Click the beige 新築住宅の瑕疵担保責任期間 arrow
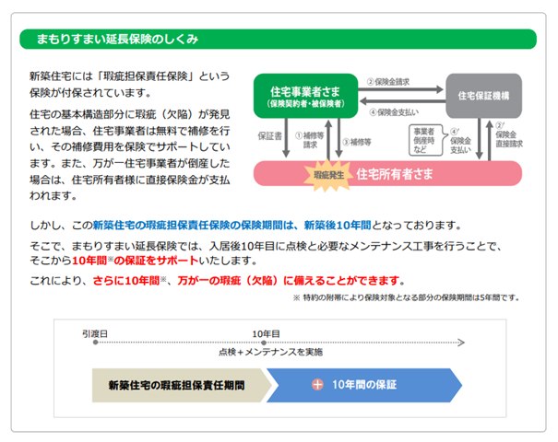Screen dimensions: 558x442 click(x=182, y=386)
